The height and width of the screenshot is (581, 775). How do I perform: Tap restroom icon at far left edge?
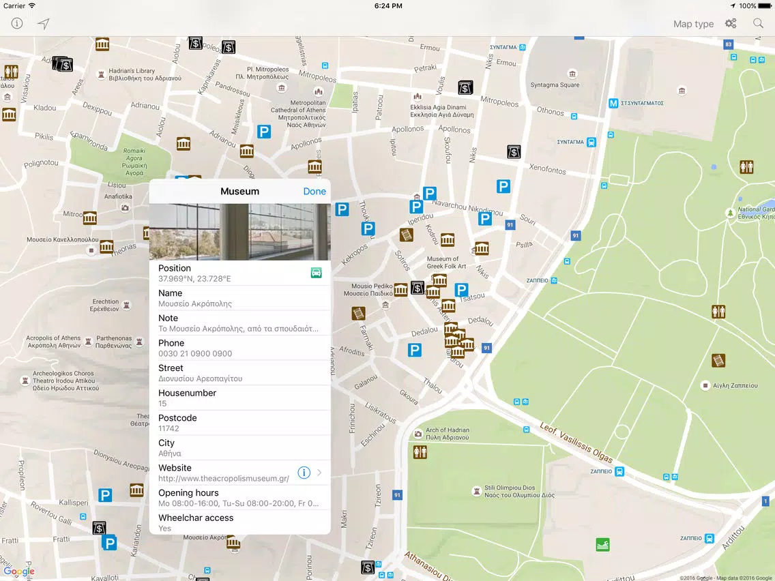(11, 72)
